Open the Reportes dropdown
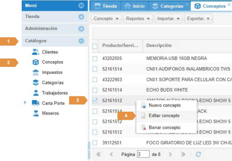The width and height of the screenshot is (232, 161). click(138, 19)
